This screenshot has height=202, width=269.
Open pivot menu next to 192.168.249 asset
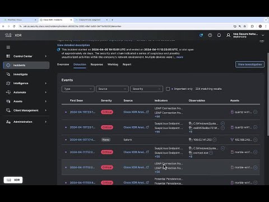pyautogui.click(x=256, y=140)
